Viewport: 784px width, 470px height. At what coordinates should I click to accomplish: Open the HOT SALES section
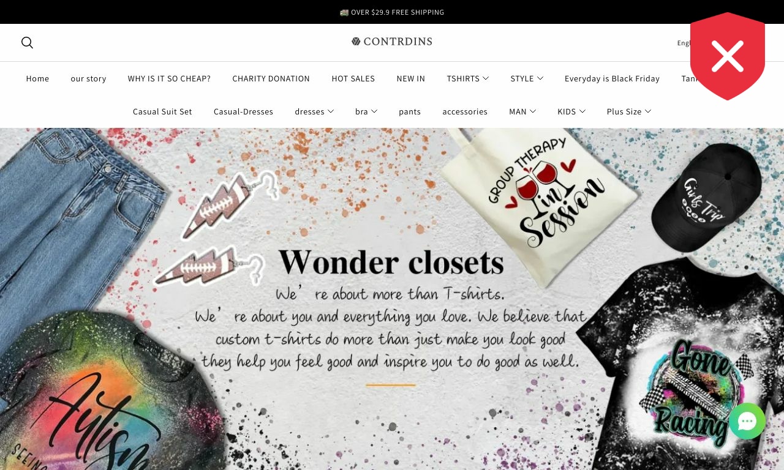(353, 78)
